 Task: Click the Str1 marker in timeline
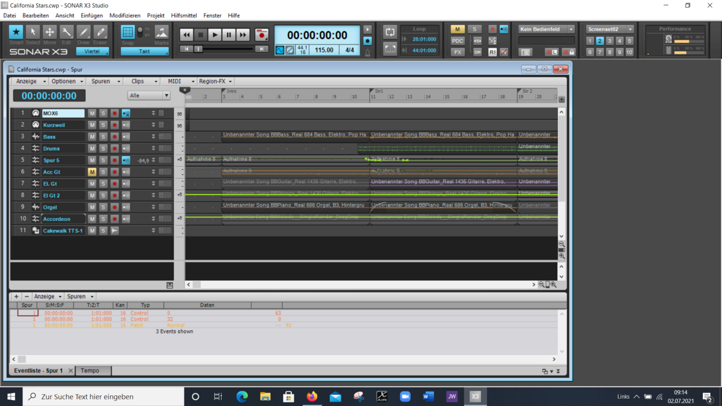point(377,91)
